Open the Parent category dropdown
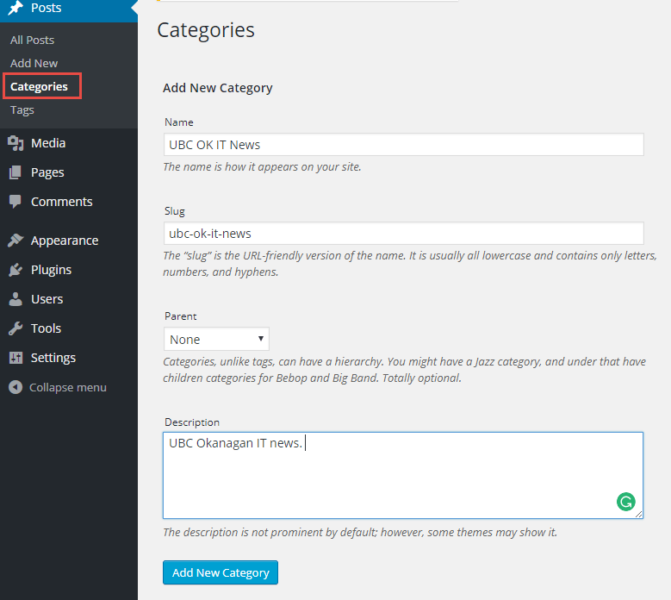671x600 pixels. 216,339
